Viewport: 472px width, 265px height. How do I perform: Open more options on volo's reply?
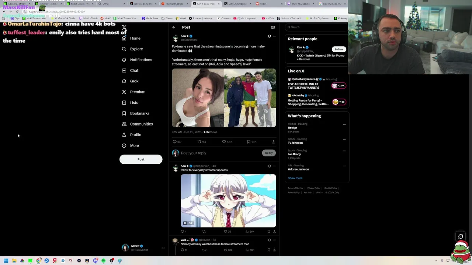(274, 240)
